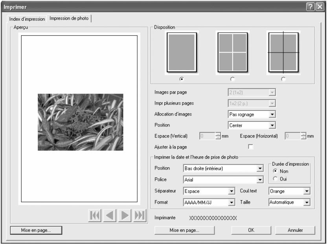The width and height of the screenshot is (327, 244).
Task: Click the help question mark icon
Action: [x=310, y=7]
